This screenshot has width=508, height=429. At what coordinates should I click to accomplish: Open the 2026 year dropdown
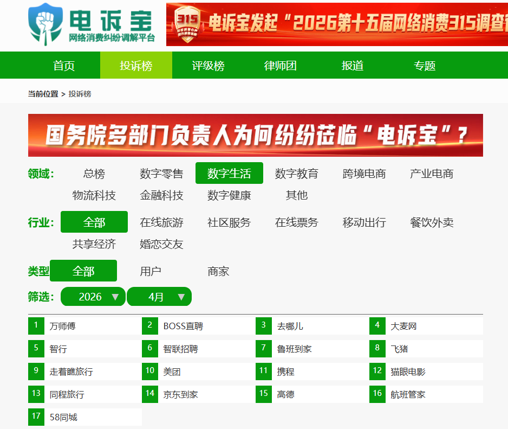click(93, 296)
